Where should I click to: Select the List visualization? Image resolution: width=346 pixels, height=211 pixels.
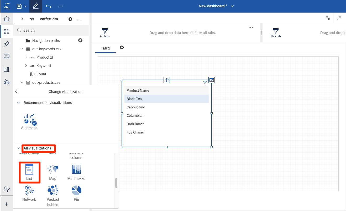coord(29,172)
